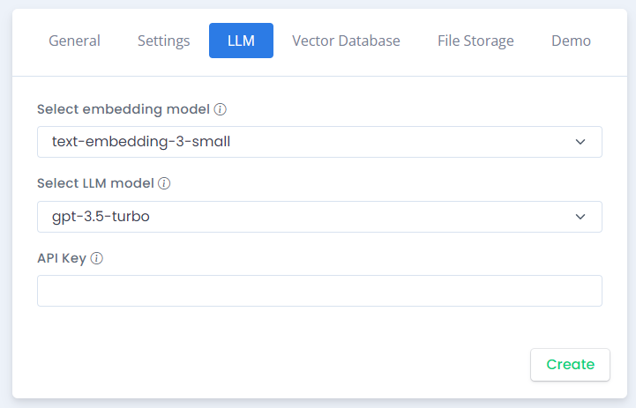Open the text-embedding-3-small selector
This screenshot has height=408, width=636.
pyautogui.click(x=319, y=142)
